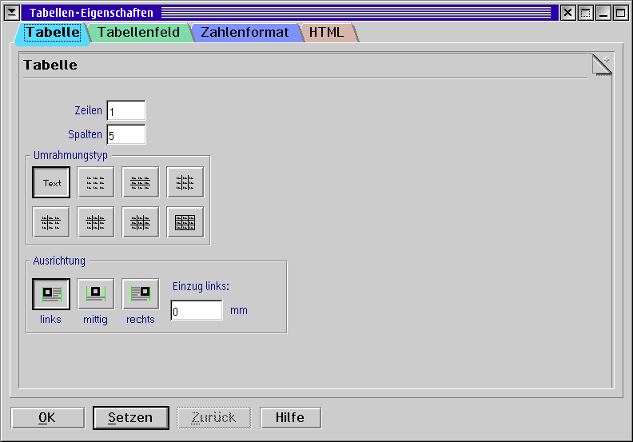This screenshot has height=442, width=633.
Task: Maximize the Tabellen-Eigenschaften window
Action: [x=620, y=13]
